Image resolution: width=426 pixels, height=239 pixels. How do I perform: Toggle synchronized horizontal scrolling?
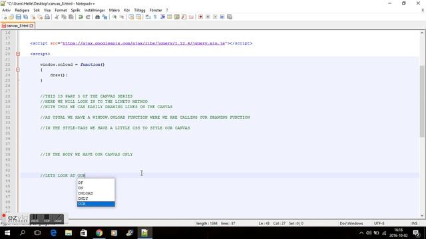tap(138, 17)
